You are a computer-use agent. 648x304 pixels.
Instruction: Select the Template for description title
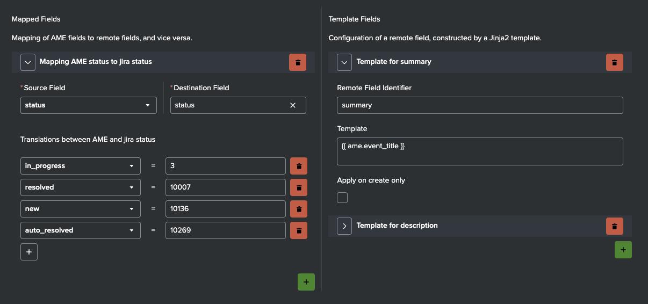point(397,226)
